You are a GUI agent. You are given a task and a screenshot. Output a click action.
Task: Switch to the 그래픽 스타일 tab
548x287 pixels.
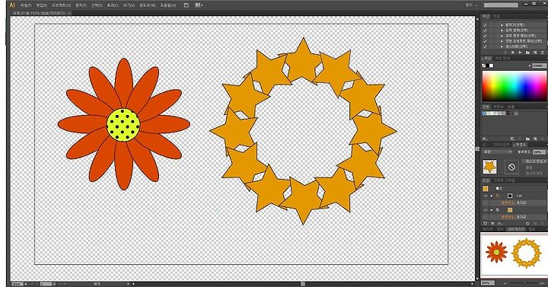(504, 180)
